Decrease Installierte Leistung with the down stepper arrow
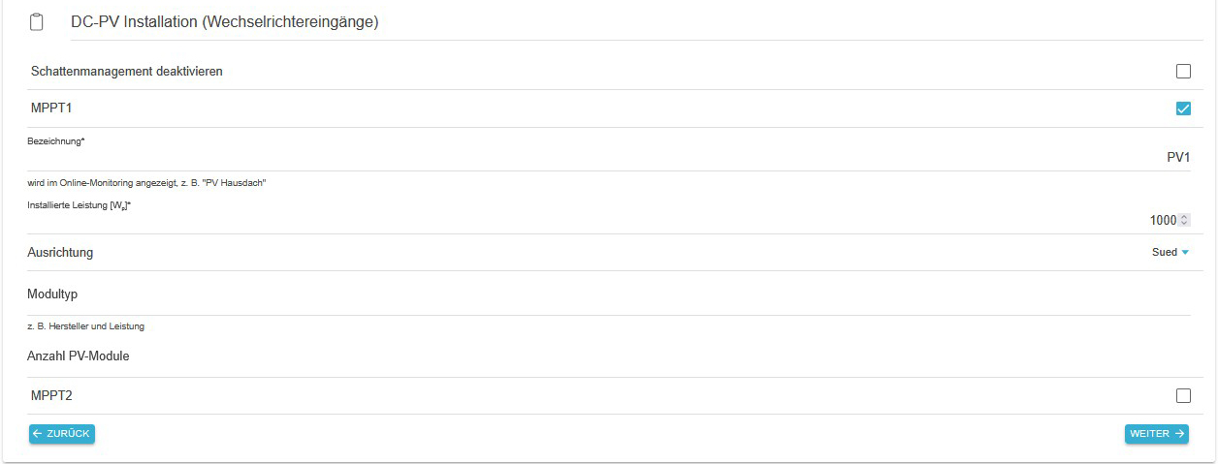 (x=1184, y=223)
